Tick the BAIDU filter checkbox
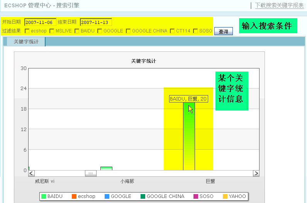This screenshot has height=203, width=307. click(x=77, y=31)
